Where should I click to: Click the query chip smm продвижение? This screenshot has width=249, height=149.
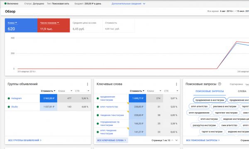[199, 113]
